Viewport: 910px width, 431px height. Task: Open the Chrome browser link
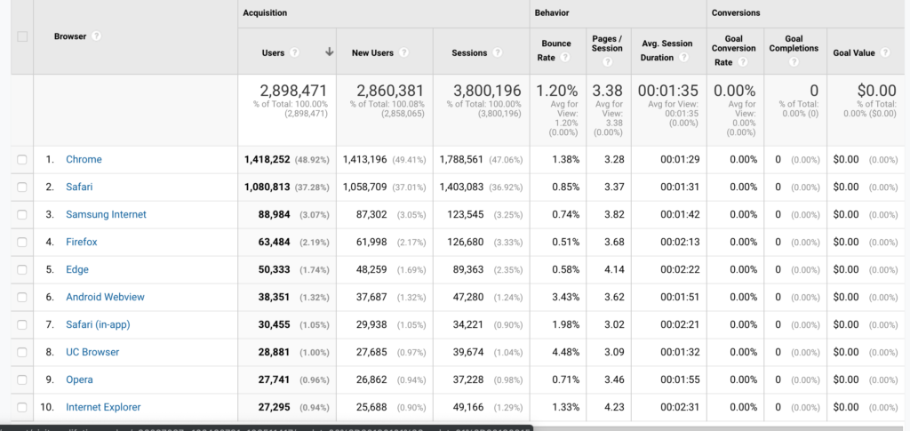point(84,160)
